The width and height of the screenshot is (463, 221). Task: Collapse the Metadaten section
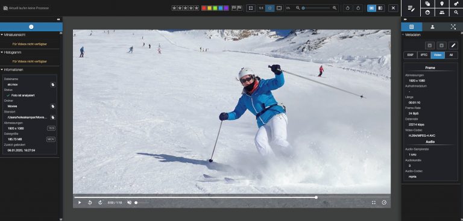point(403,35)
